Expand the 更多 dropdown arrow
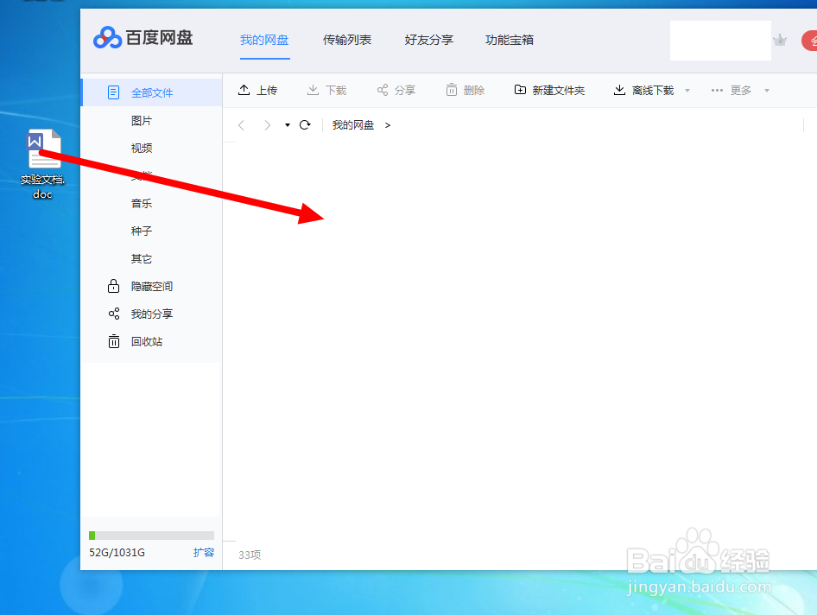This screenshot has width=817, height=615. (766, 91)
